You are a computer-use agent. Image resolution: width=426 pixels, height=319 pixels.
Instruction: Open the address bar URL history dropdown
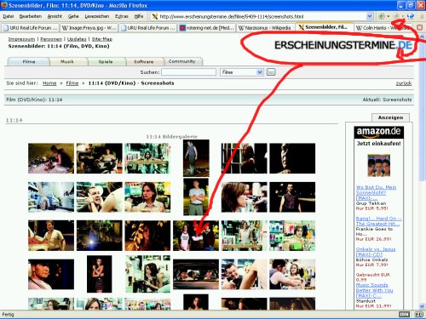click(369, 16)
